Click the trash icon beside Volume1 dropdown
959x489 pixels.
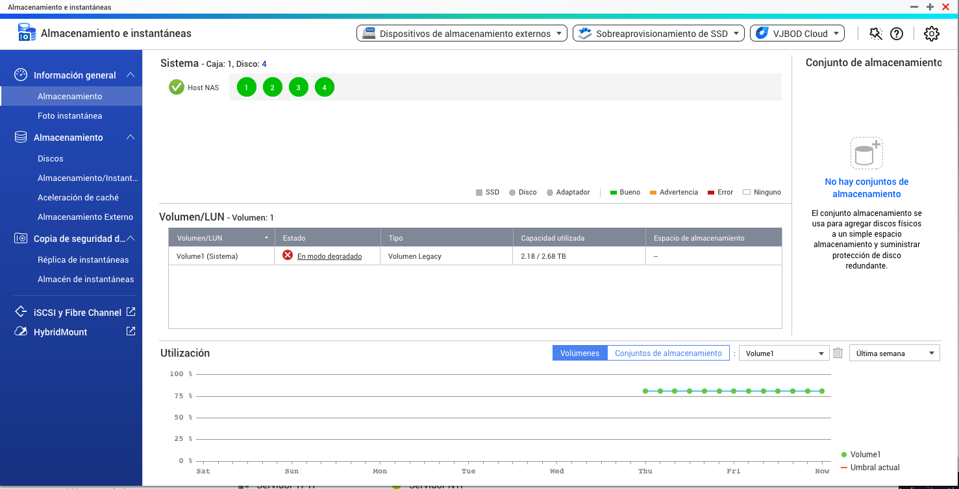pos(838,353)
